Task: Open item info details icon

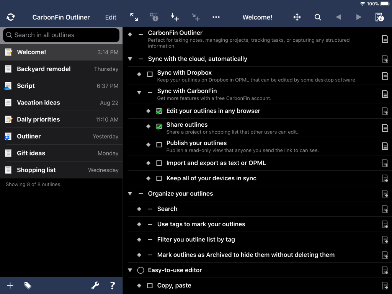Action: click(154, 17)
